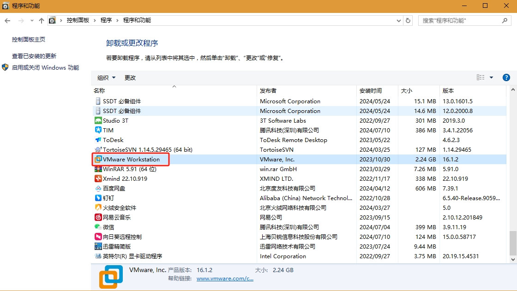Sort by the 安装时间 column header
The width and height of the screenshot is (517, 291).
click(x=377, y=91)
